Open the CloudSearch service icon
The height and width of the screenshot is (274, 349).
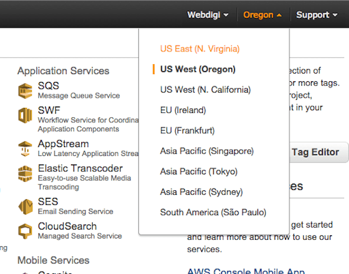pyautogui.click(x=25, y=231)
